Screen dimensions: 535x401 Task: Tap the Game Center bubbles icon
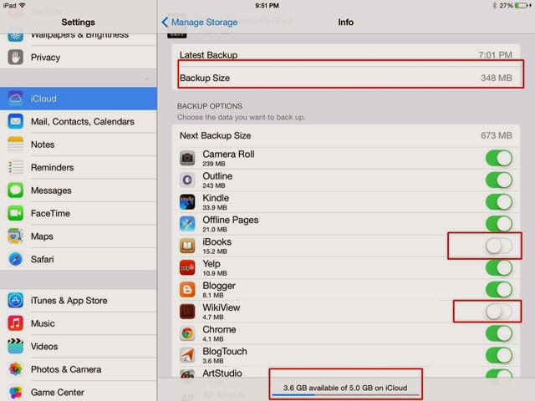[x=16, y=392]
